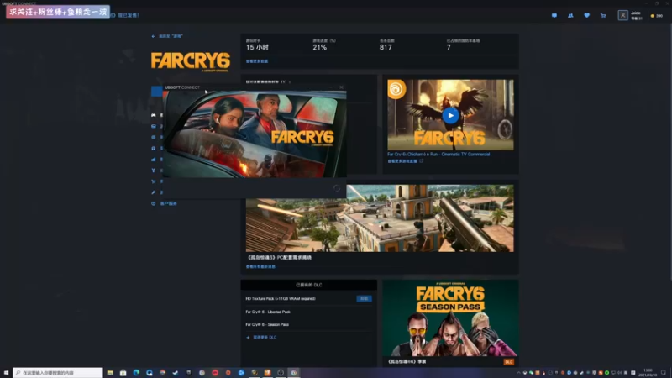Open the Units coin balance showing 390
Screen dimensions: 672x378
pos(657,16)
